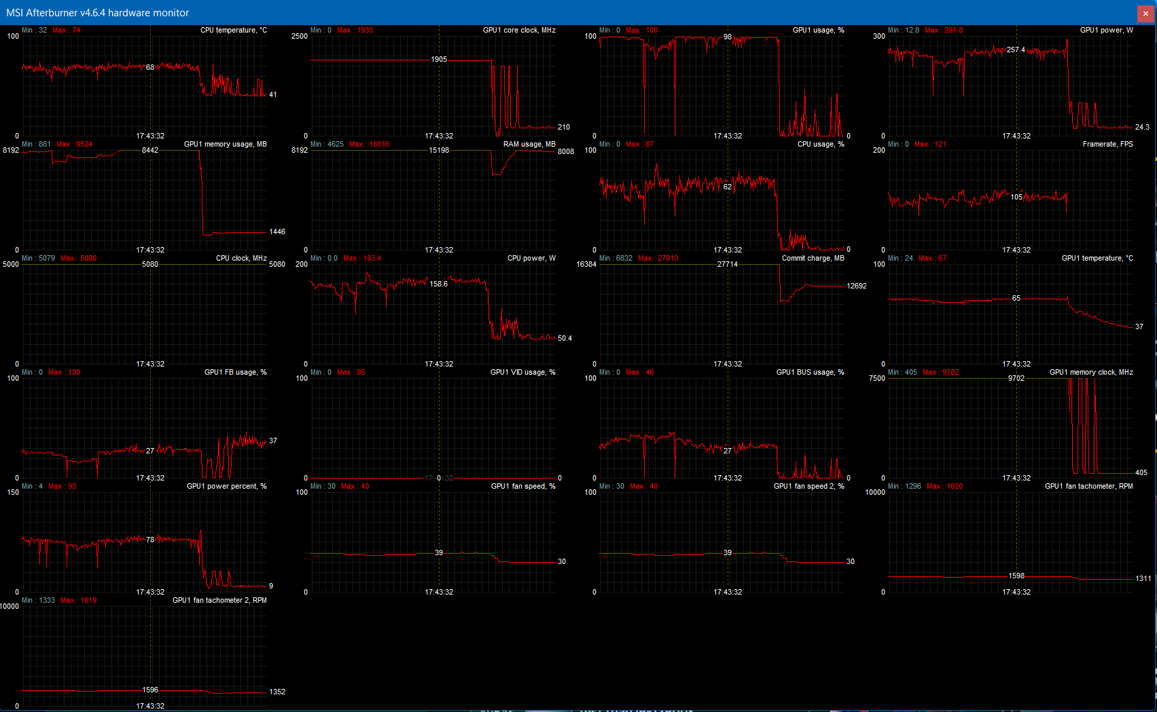Click the 'GPU1 power percent, %' graph title
This screenshot has height=712, width=1157.
(226, 486)
